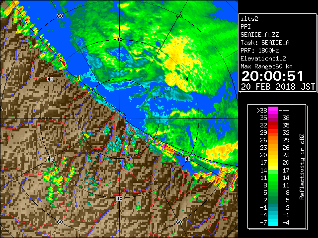Click the 'PRF: 1800Hz' entry
This screenshot has width=318, height=238.
[x=259, y=51]
